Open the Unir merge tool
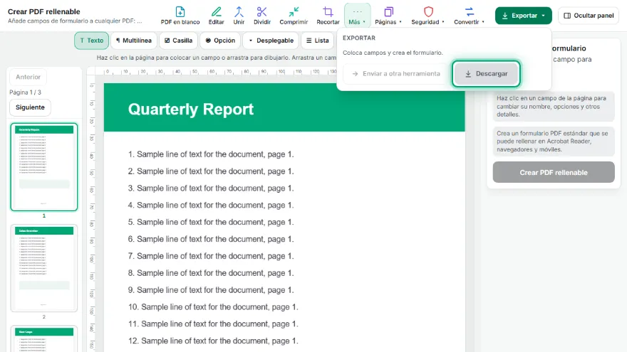 239,16
